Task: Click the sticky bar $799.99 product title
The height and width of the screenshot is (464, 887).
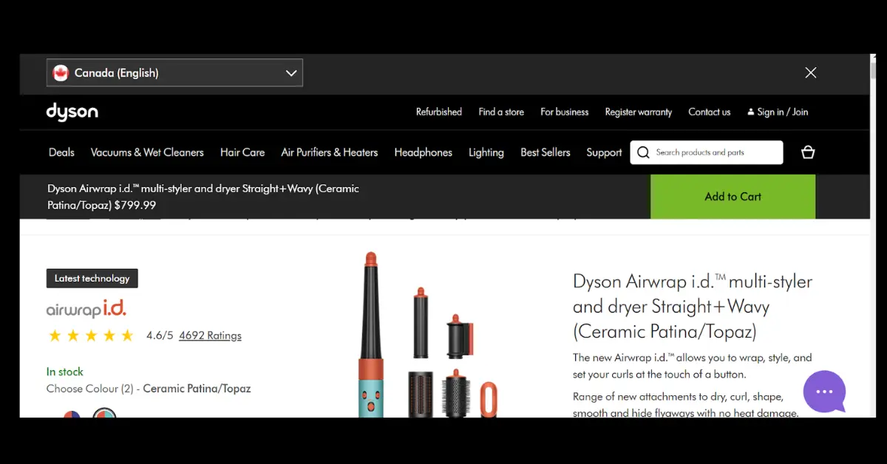Action: click(x=203, y=197)
